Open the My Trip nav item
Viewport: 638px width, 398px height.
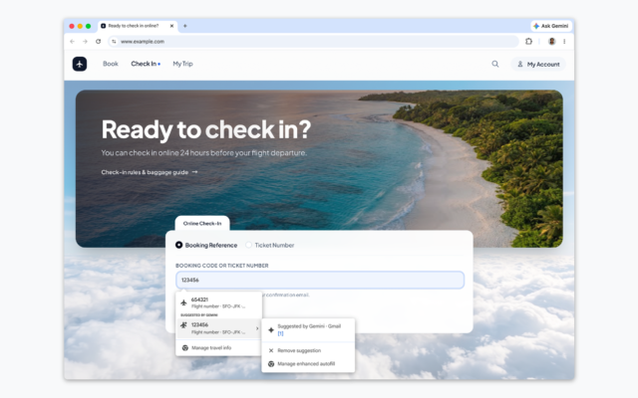(x=182, y=64)
